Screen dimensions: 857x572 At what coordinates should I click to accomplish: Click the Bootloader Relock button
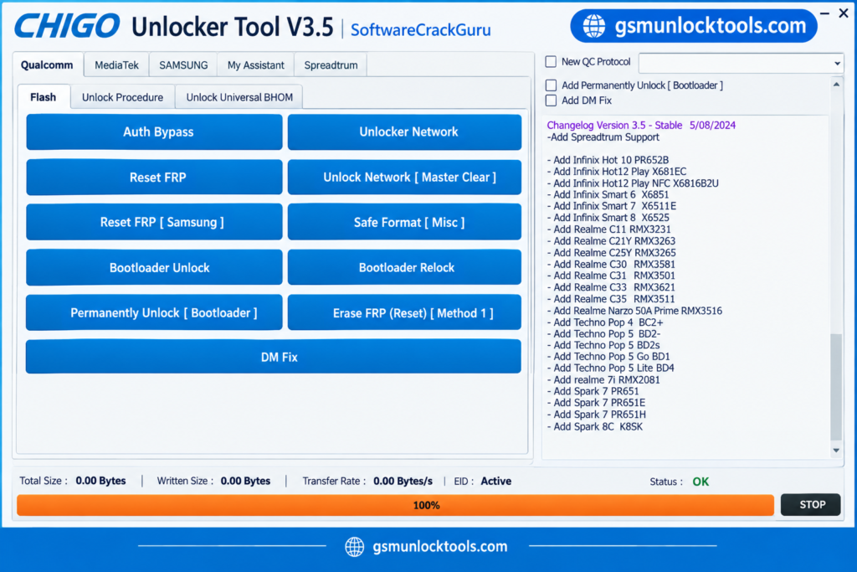click(x=404, y=267)
